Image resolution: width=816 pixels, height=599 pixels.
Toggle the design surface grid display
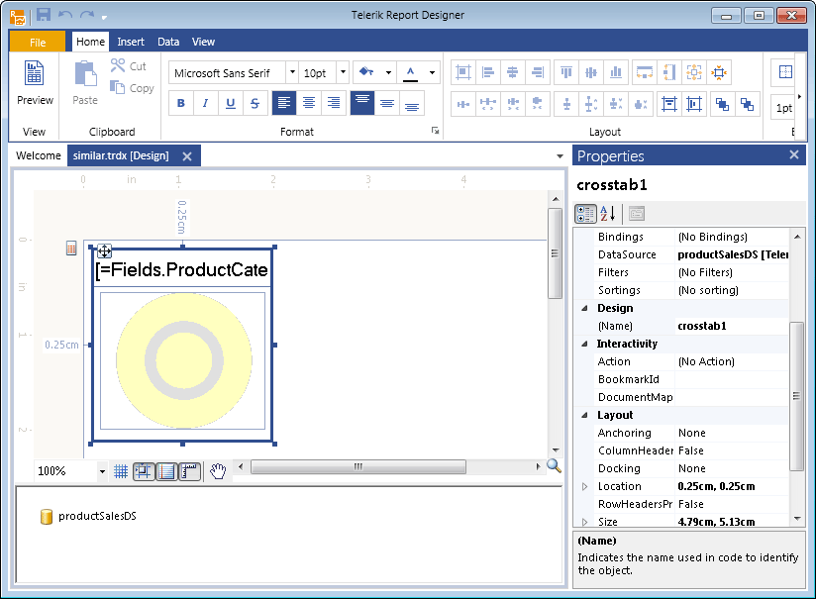(x=121, y=471)
